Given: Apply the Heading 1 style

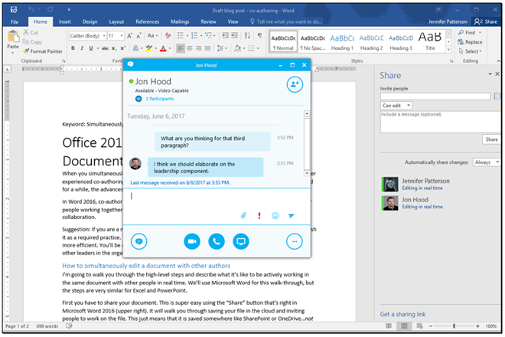Looking at the screenshot, I should pos(342,41).
